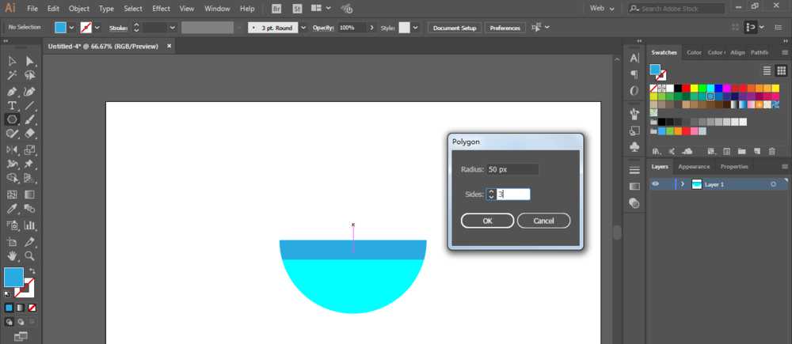Select the Polygon shape tool
Viewport: 792px width, 344px height.
tap(12, 119)
